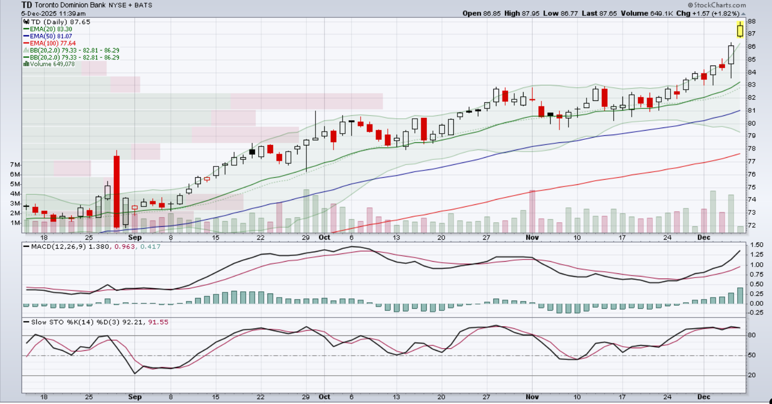Click the Nov label on the bottom date axis
This screenshot has height=404, width=772.
coord(533,397)
